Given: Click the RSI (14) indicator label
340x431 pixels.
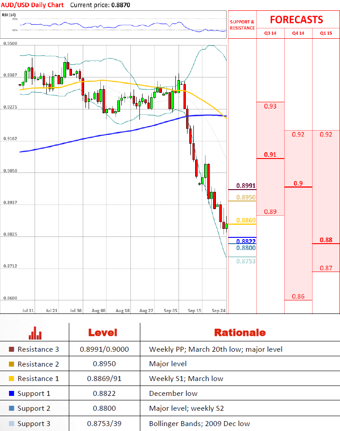Looking at the screenshot, I should [x=9, y=14].
